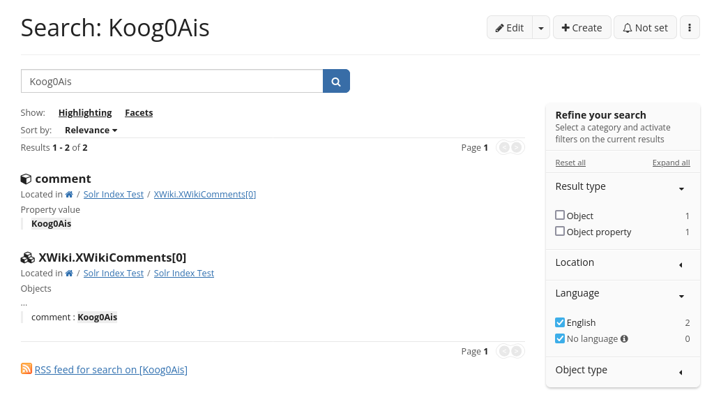Screen dimensions: 721x411
Task: Open the Edit button dropdown caret
Action: (x=542, y=28)
